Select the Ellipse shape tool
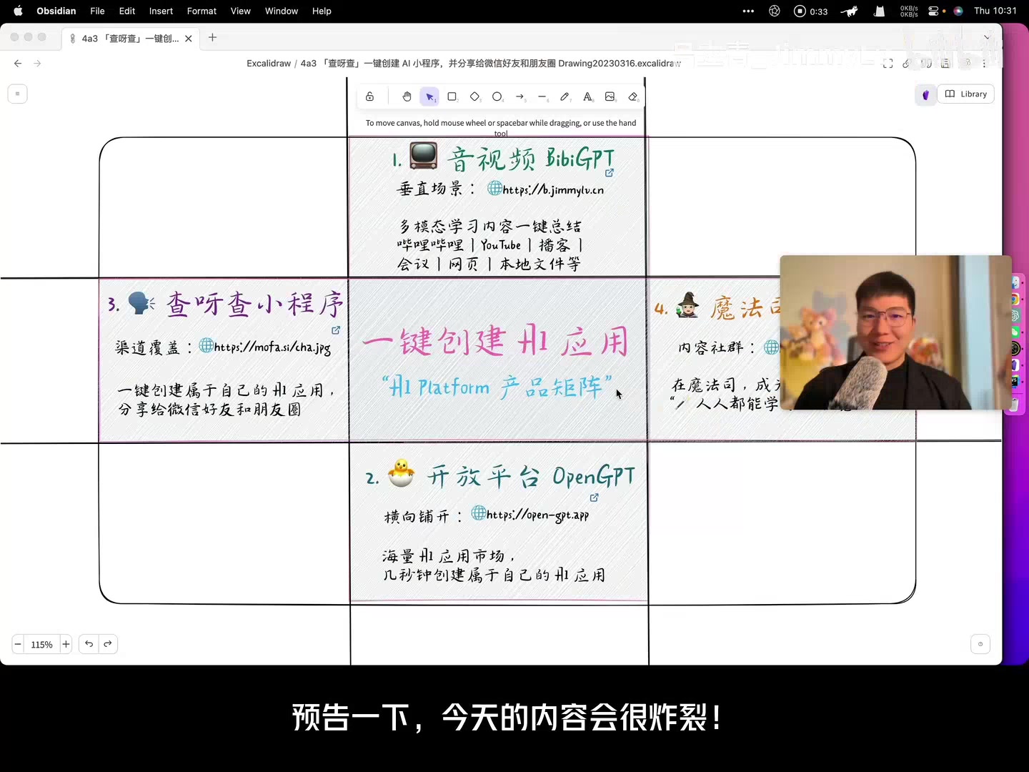Image resolution: width=1029 pixels, height=772 pixels. click(497, 96)
